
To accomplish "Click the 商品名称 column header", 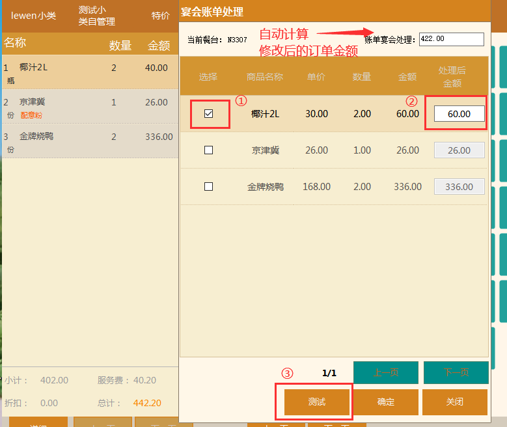I will point(265,77).
